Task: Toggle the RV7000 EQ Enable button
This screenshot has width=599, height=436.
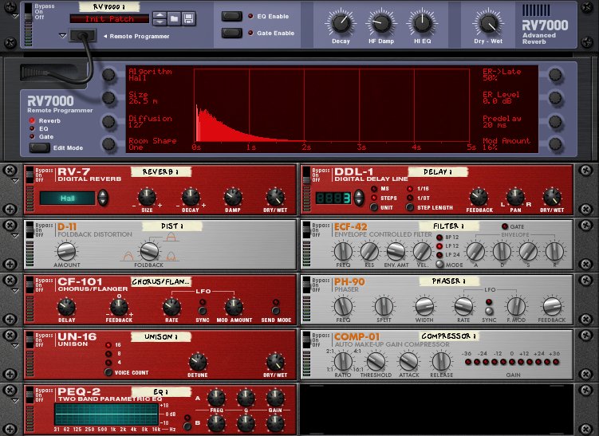Action: (x=233, y=16)
